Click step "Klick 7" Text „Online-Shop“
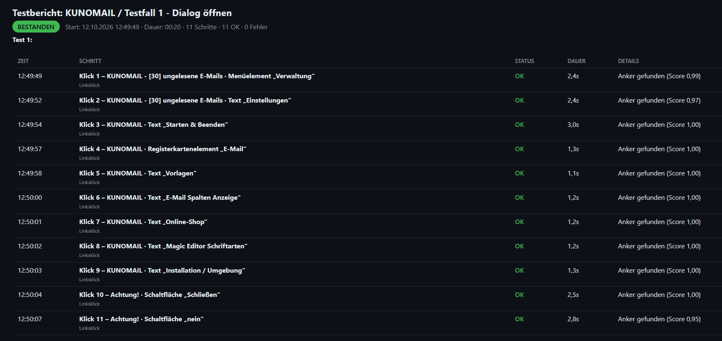722x341 pixels. [143, 222]
